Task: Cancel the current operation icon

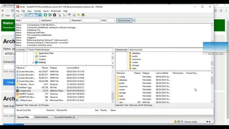Action: pos(54,15)
